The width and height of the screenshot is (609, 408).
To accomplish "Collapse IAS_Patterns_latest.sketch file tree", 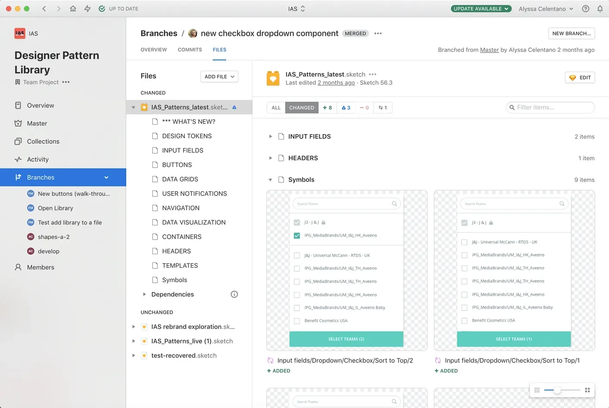I will (134, 107).
